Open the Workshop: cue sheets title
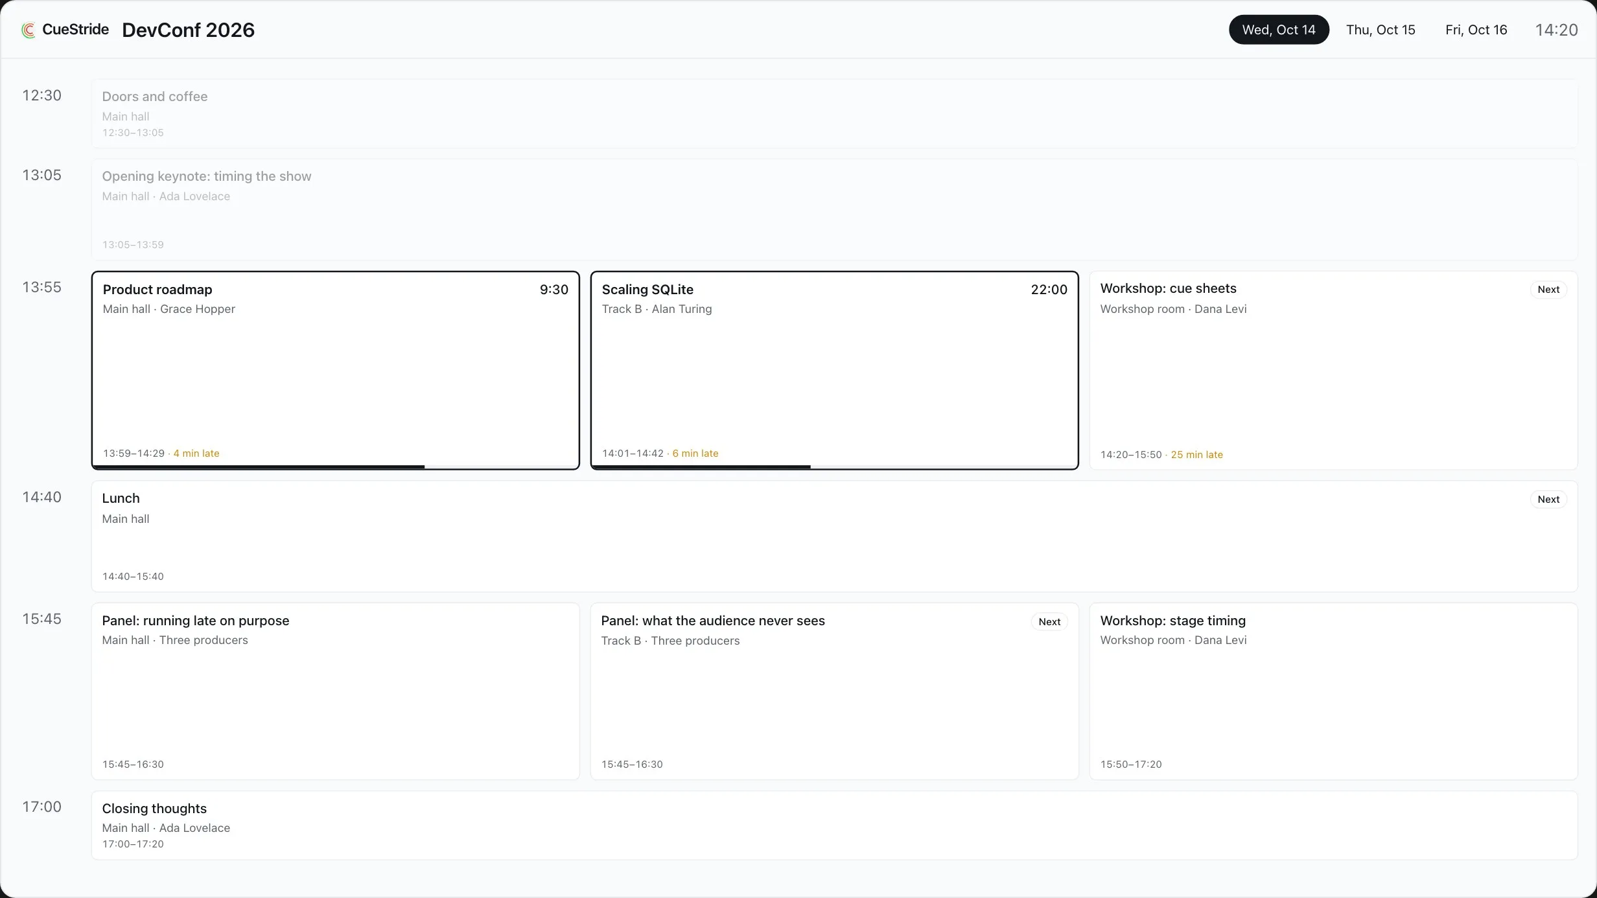 click(x=1168, y=288)
